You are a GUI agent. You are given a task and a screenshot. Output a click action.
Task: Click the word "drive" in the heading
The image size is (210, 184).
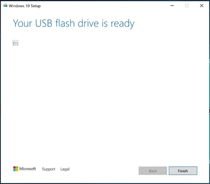88,23
